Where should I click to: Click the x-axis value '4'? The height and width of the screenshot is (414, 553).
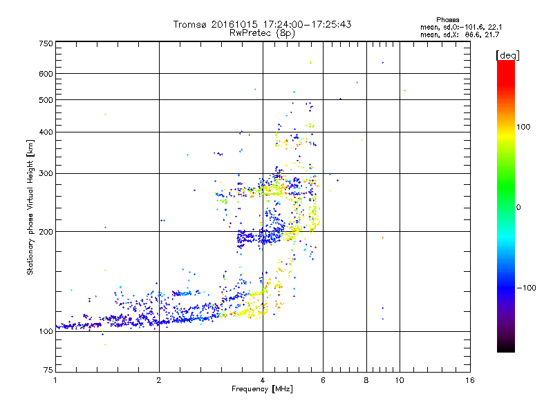263,380
